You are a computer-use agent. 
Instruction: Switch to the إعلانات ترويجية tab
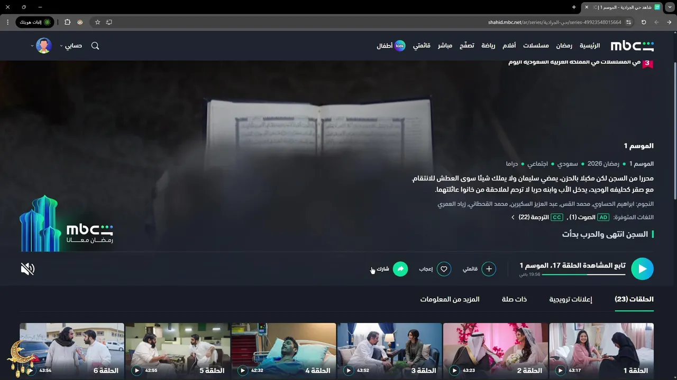570,299
